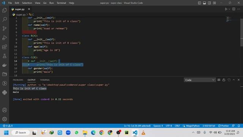
Task: Change CRLF end of line sequence
Action: (177, 126)
